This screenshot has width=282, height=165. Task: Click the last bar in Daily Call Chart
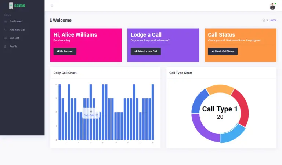coord(153,112)
